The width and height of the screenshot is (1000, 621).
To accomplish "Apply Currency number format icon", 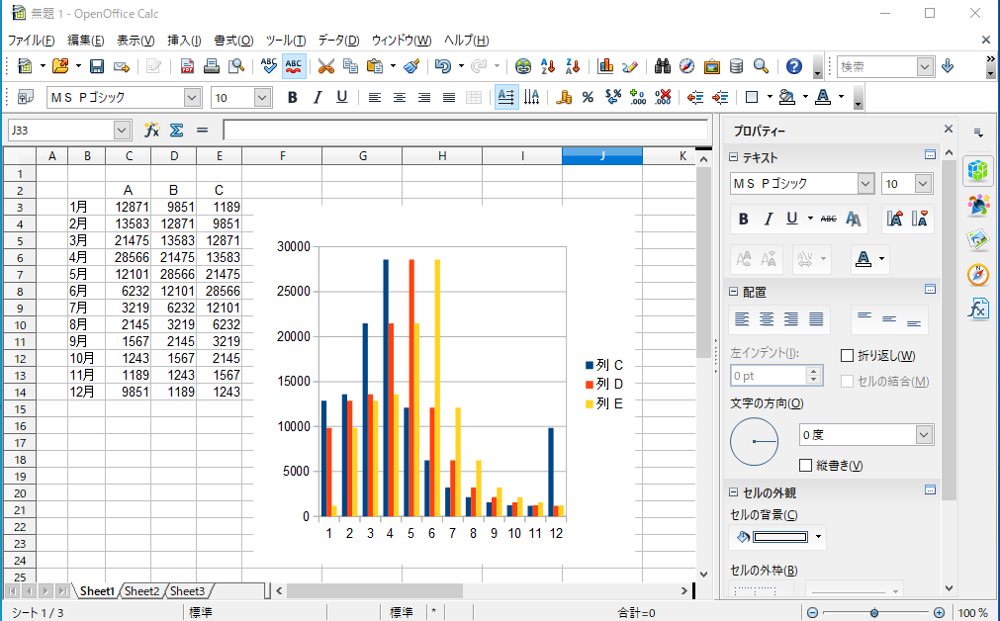I will [563, 97].
